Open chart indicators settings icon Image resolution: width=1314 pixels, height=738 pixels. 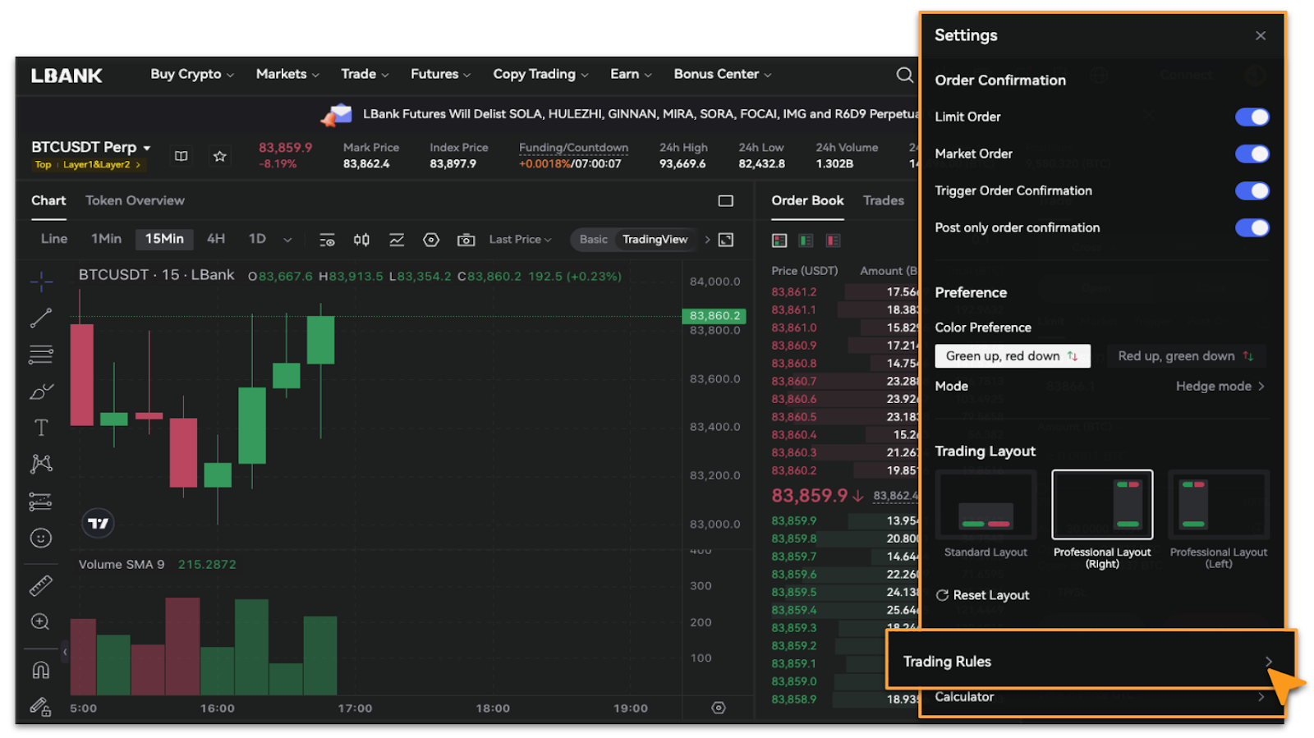coord(327,240)
